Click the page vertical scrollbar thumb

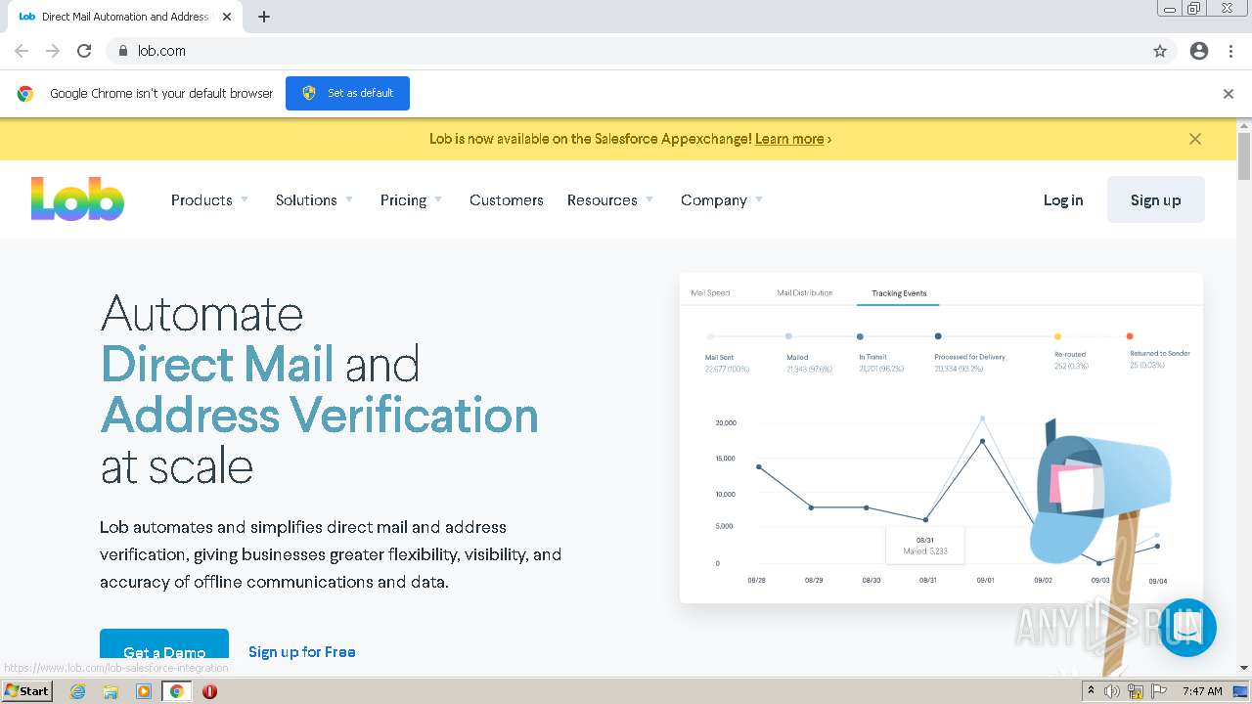point(1244,155)
